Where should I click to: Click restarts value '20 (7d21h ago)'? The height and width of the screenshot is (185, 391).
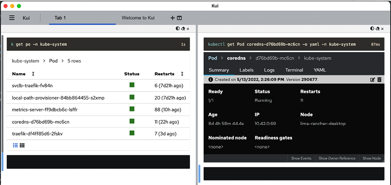tap(170, 98)
